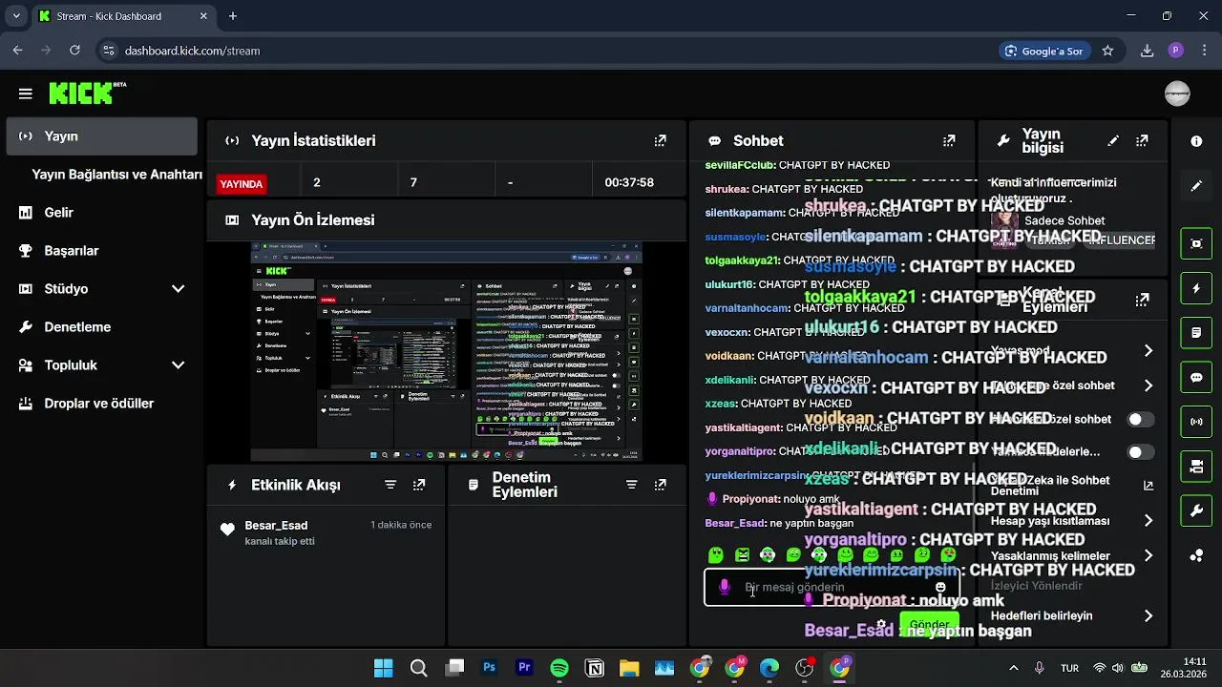This screenshot has height=687, width=1222.
Task: Open Windows Start menu
Action: tap(383, 668)
